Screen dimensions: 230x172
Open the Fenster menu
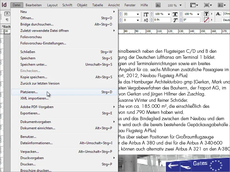(130, 5)
